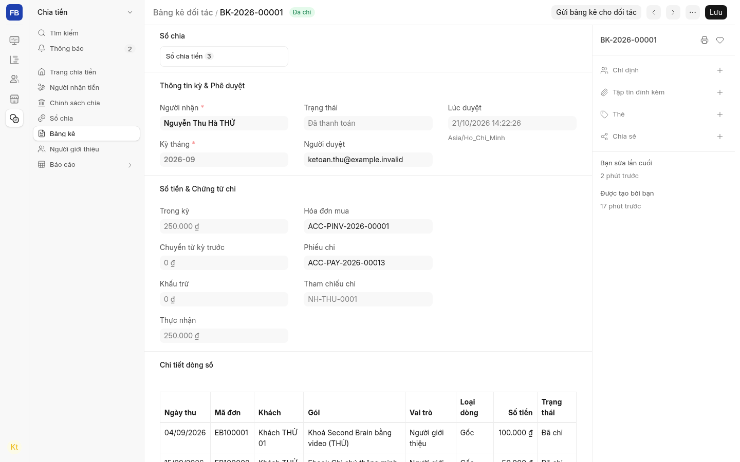
Task: Click Đã chi status badge in header
Action: (302, 12)
